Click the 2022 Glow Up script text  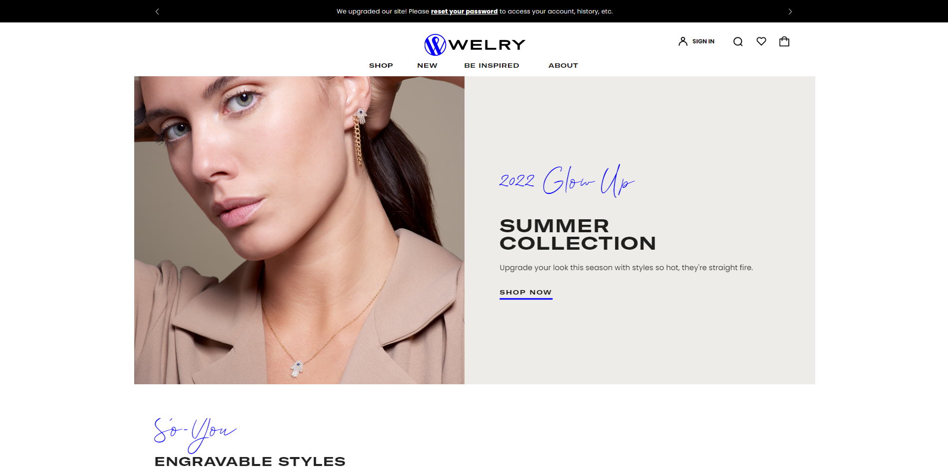click(x=567, y=180)
